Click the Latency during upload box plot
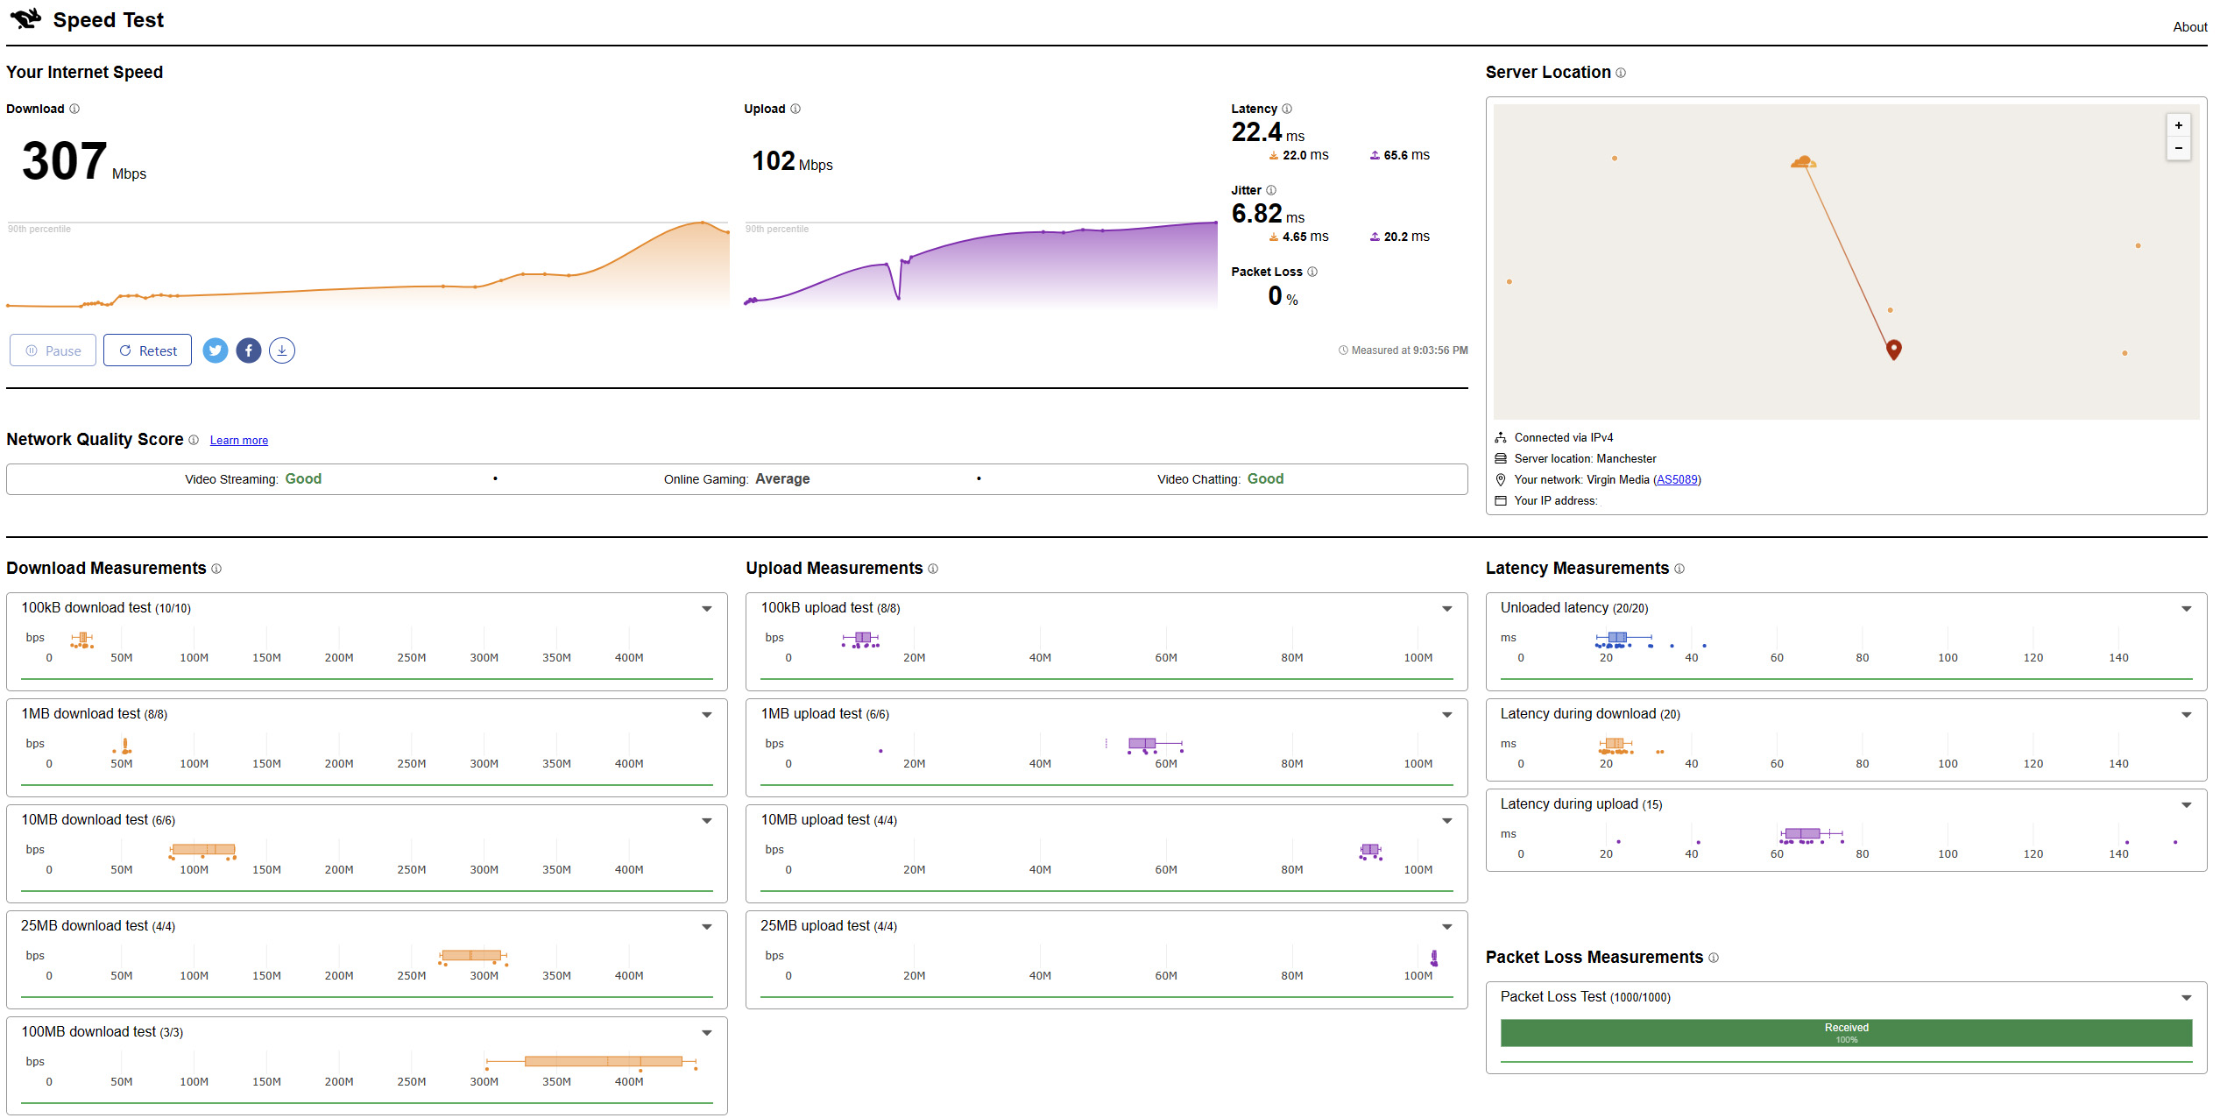The height and width of the screenshot is (1118, 2220). 1811,833
